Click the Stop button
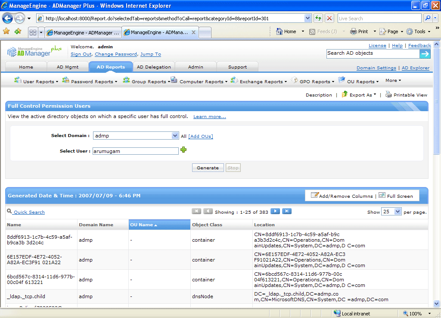 point(233,168)
